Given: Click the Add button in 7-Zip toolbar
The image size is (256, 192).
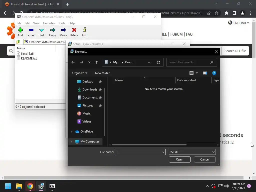Looking at the screenshot, I should click(x=20, y=32).
